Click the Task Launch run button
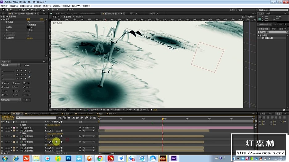This screenshot has width=289, height=162. click(x=27, y=100)
